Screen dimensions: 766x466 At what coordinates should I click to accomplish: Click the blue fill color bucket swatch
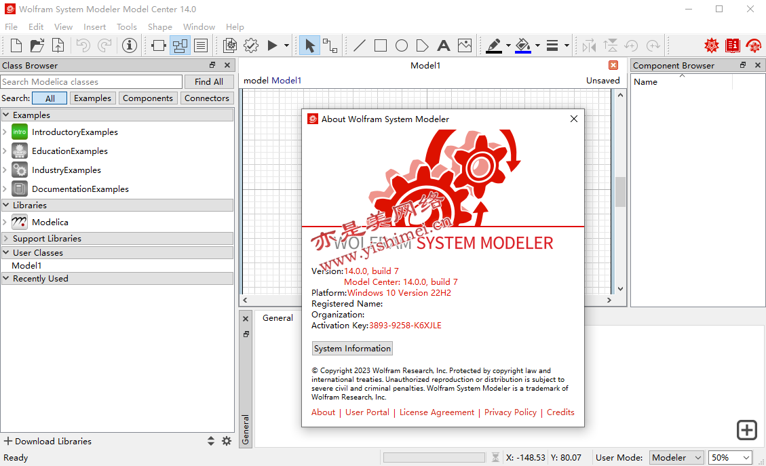[x=522, y=45]
